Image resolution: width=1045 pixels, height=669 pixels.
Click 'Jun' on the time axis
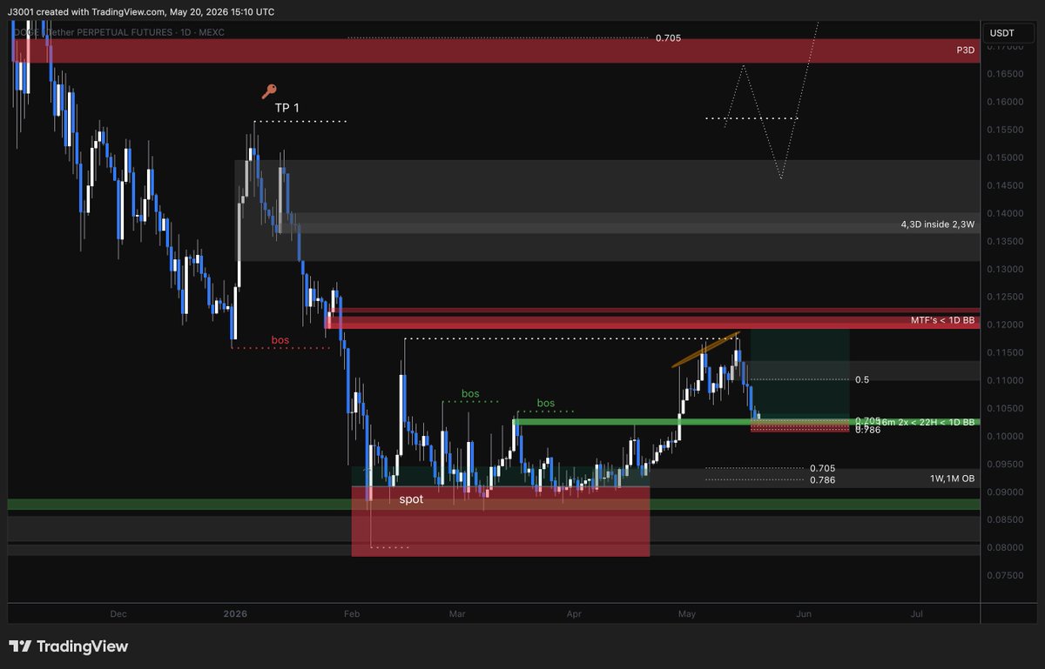click(803, 613)
